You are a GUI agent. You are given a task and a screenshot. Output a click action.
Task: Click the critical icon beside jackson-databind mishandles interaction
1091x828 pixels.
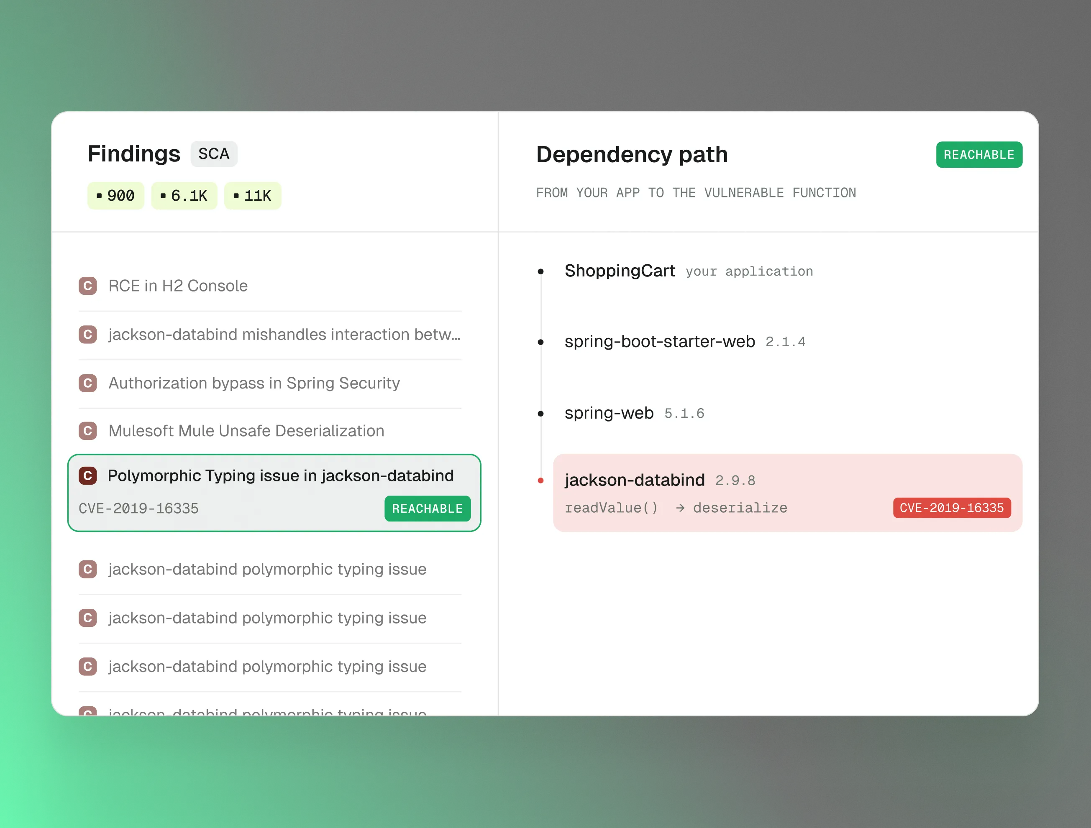click(88, 335)
